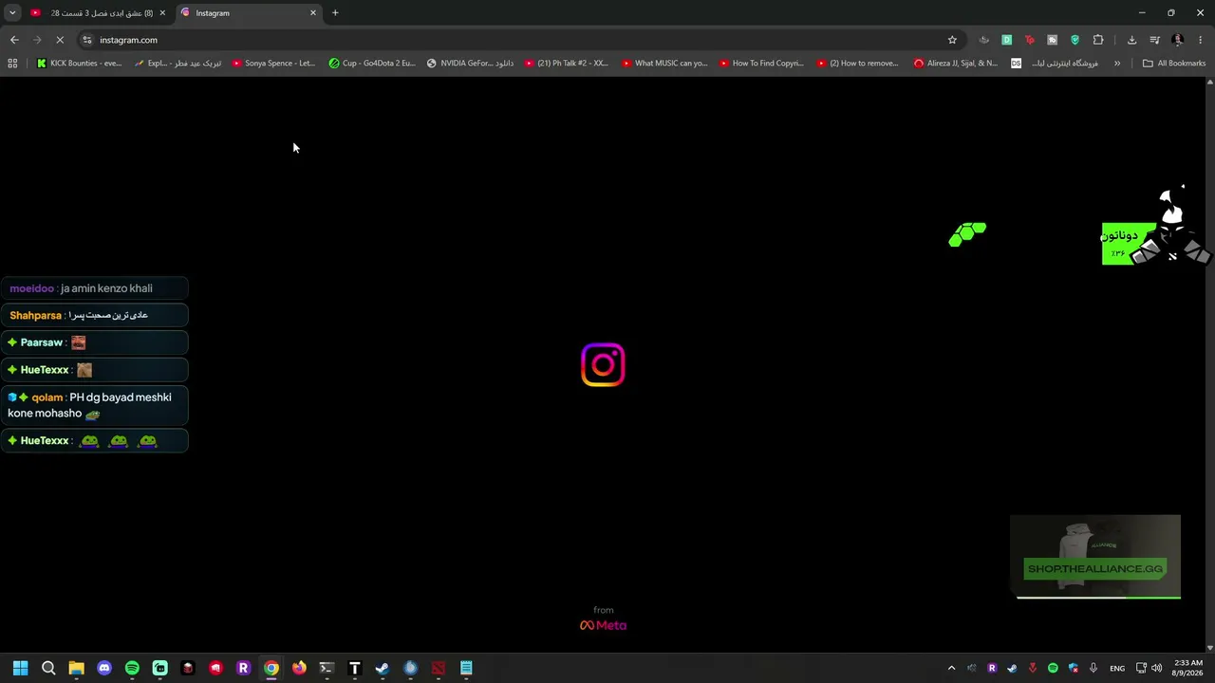The width and height of the screenshot is (1215, 683).
Task: Open File Explorer from the taskbar
Action: pyautogui.click(x=76, y=668)
